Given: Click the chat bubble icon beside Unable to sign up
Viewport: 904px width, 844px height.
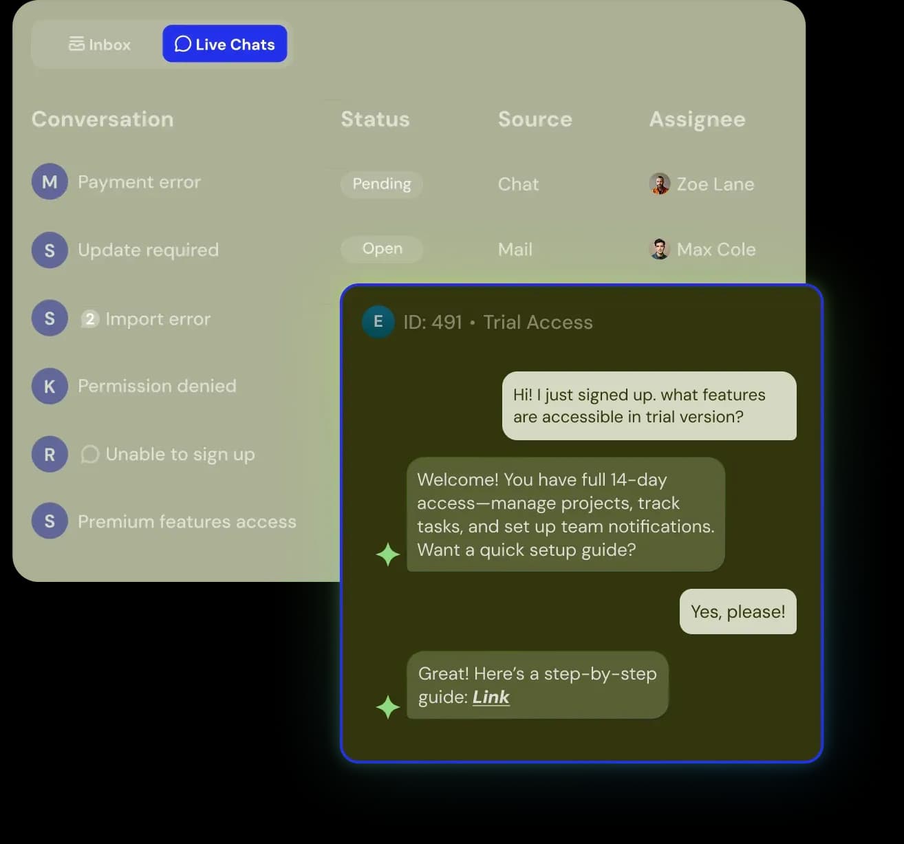Looking at the screenshot, I should pyautogui.click(x=90, y=454).
